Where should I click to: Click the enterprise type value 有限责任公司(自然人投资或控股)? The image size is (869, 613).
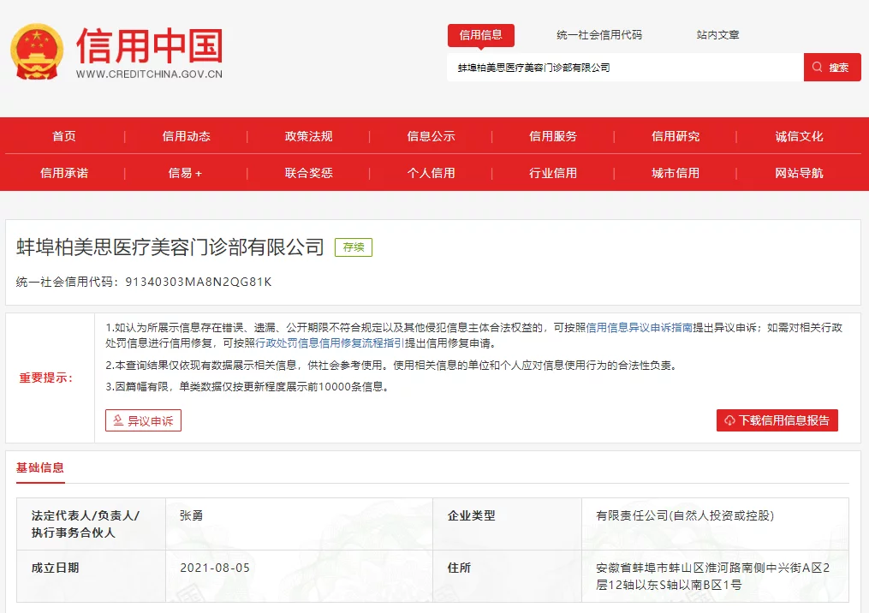pyautogui.click(x=685, y=515)
